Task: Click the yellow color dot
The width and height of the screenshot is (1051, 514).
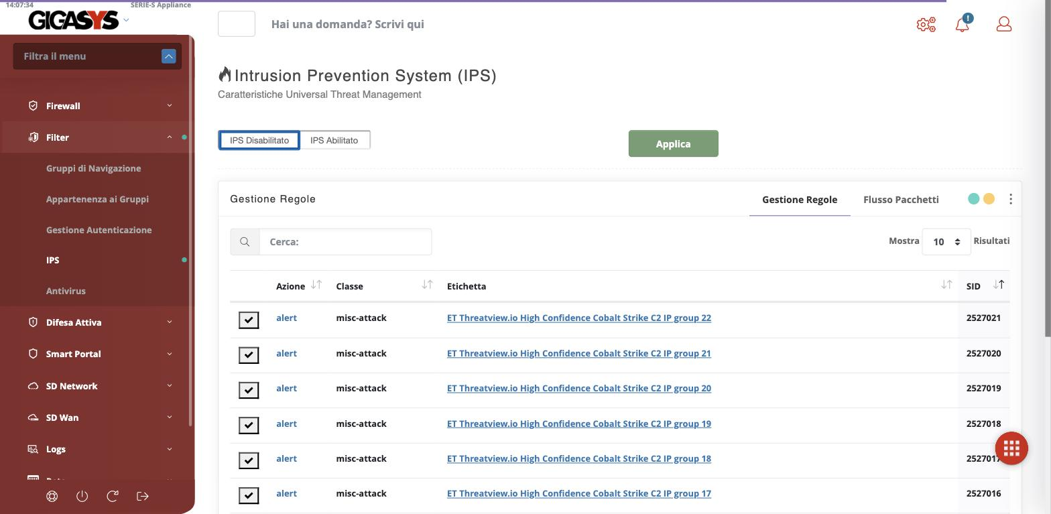Action: pyautogui.click(x=989, y=198)
